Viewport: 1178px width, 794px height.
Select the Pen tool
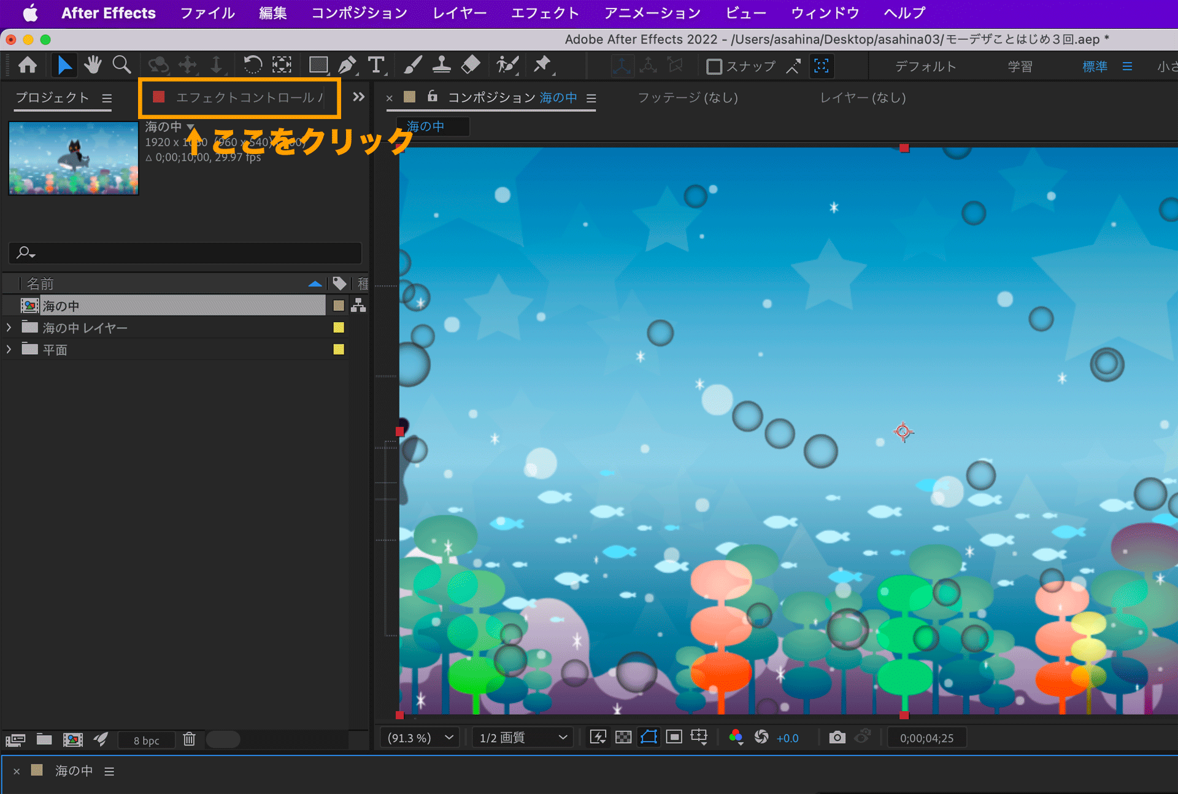[347, 65]
